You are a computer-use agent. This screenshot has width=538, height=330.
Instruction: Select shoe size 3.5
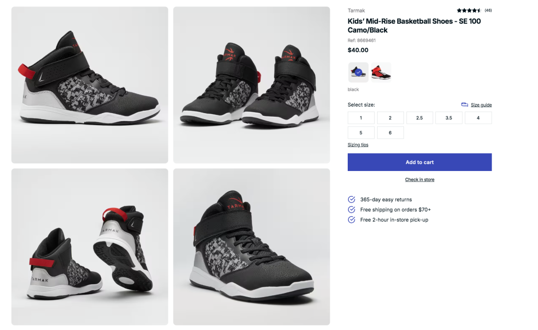(449, 118)
